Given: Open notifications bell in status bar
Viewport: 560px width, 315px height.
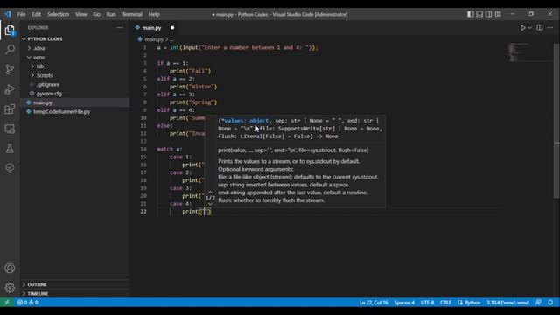Looking at the screenshot, I should [x=550, y=303].
